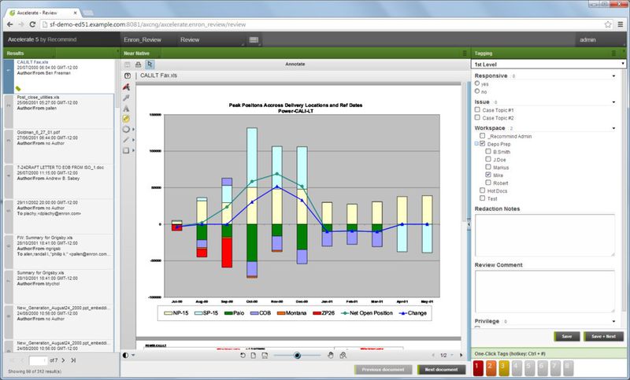Select the rectangle shape tool
This screenshot has width=630, height=380.
126,150
